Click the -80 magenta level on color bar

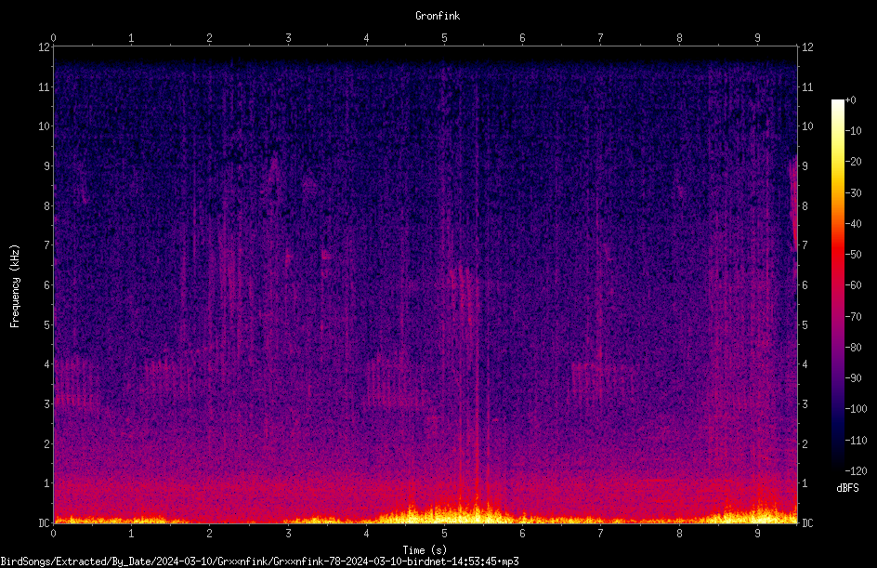853,347
